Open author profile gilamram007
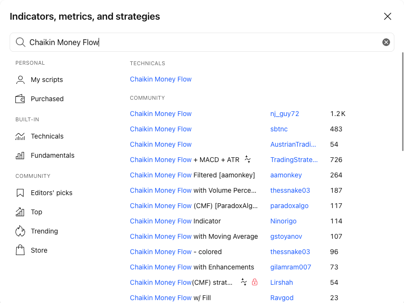This screenshot has width=404, height=303. (x=290, y=267)
